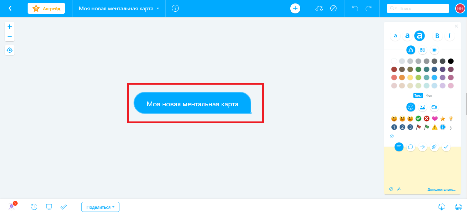Screen dimensions: 467x214
Task: Click the add new topic plus button
Action: pyautogui.click(x=295, y=8)
